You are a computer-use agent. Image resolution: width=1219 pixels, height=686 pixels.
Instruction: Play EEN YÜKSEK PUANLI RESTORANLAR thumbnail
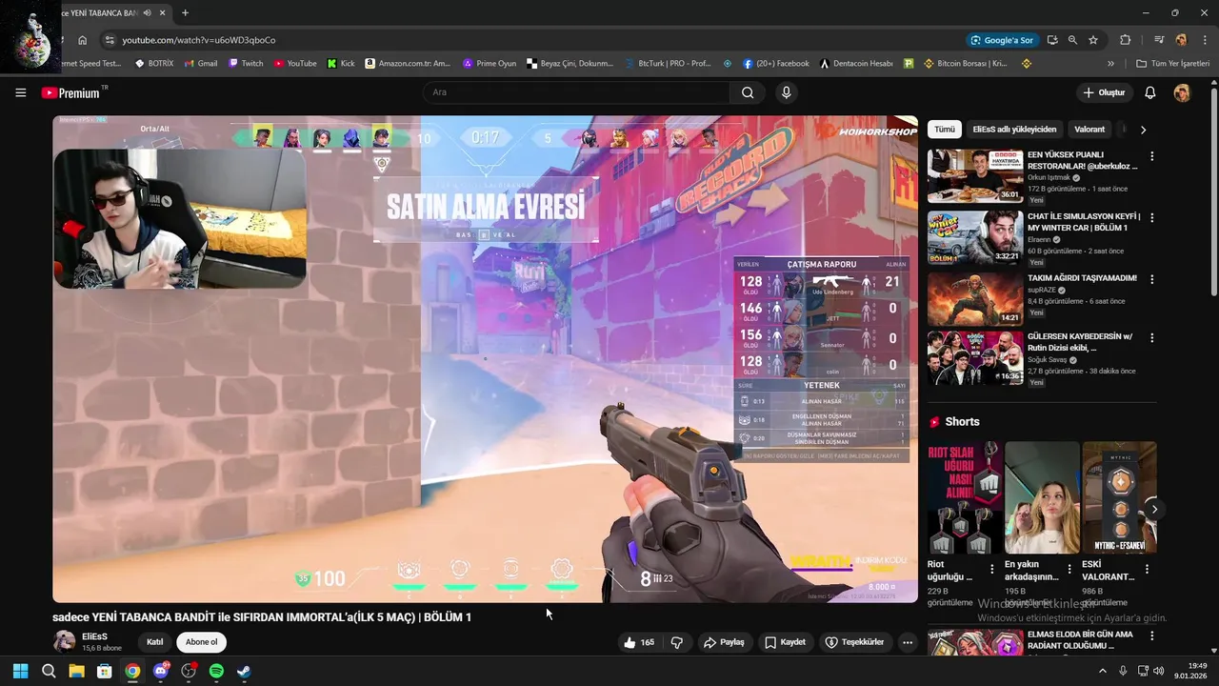coord(975,175)
